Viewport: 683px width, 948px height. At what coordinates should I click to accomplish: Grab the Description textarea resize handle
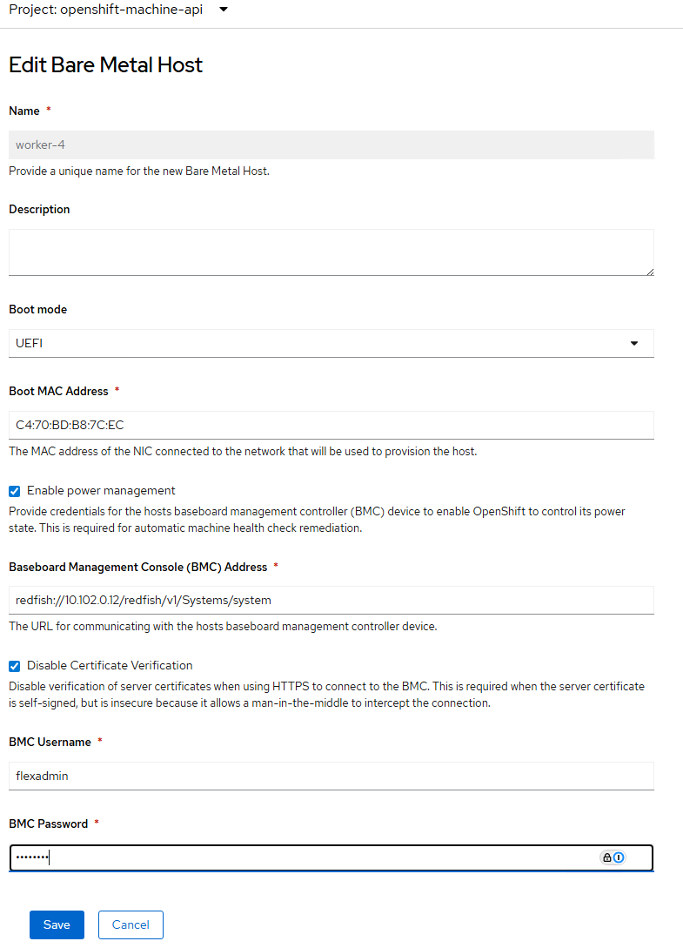(649, 272)
